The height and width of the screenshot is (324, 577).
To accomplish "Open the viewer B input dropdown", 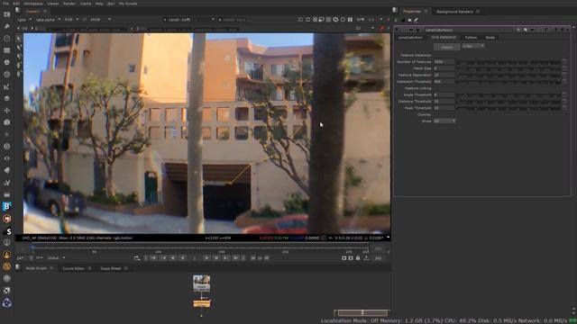I will tap(233, 20).
